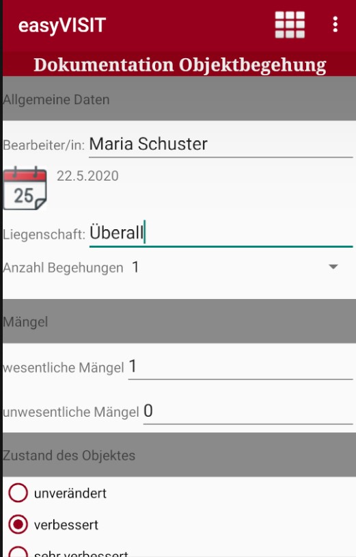Click the verbessert option label
The width and height of the screenshot is (356, 557).
[x=66, y=525]
